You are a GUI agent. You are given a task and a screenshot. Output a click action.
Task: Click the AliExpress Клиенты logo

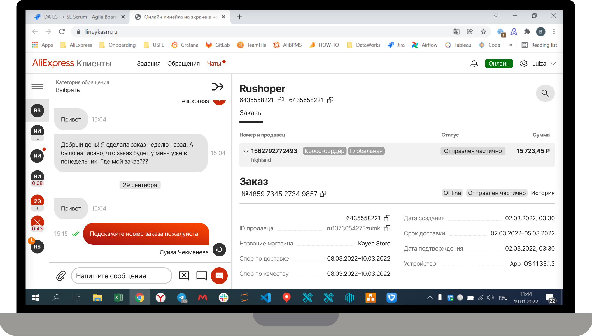[x=72, y=64]
